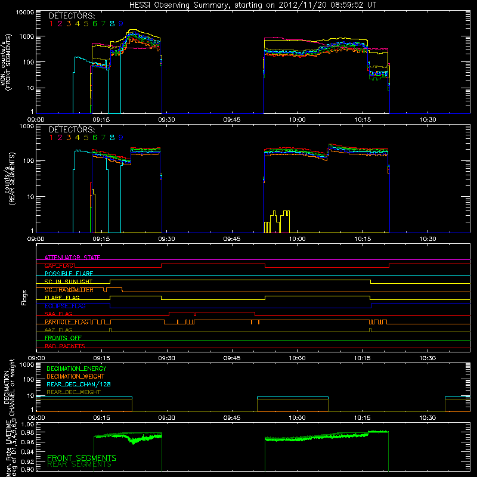Click the 0.94 tick on the livetime axis
This screenshot has width=477, height=477.
(x=27, y=451)
